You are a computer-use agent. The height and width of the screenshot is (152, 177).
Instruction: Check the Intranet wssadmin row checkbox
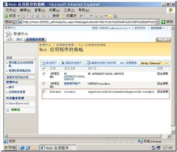[44, 92]
